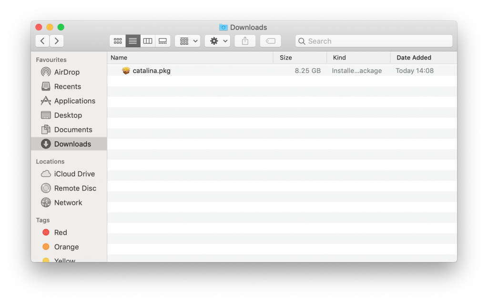Select iCloud Drive under Locations
The width and height of the screenshot is (488, 303).
(74, 174)
